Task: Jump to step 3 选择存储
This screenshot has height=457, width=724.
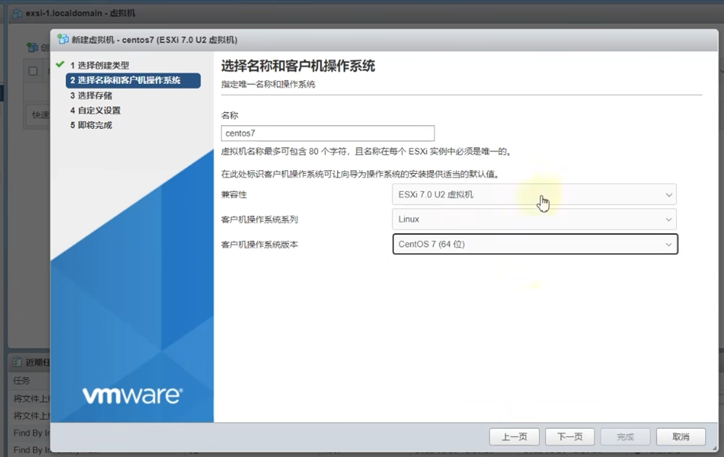Action: [x=91, y=96]
